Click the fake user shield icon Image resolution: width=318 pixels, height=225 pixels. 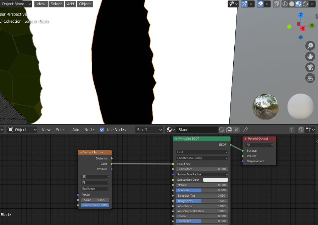point(222,130)
